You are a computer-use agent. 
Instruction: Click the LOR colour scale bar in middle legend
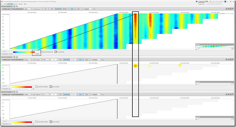pyautogui.click(x=21, y=87)
